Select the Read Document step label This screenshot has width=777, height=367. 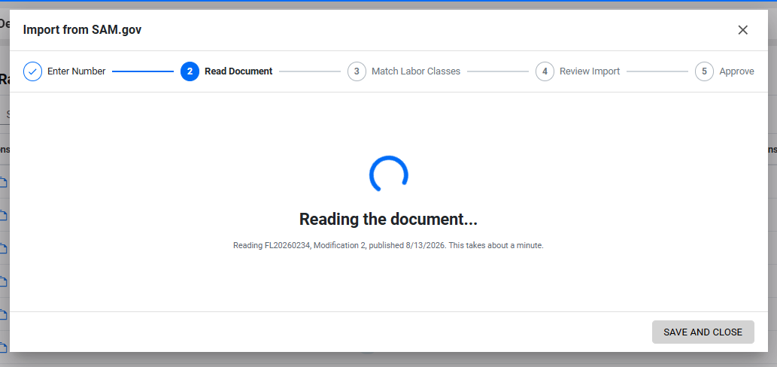(238, 71)
